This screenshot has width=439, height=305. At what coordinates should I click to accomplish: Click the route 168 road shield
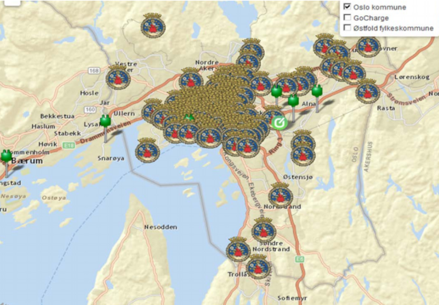tap(93, 70)
